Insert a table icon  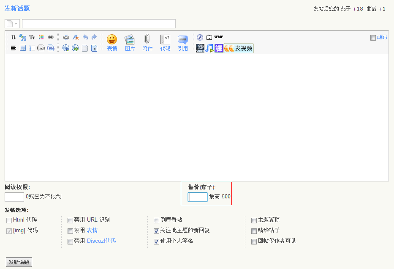(x=23, y=48)
